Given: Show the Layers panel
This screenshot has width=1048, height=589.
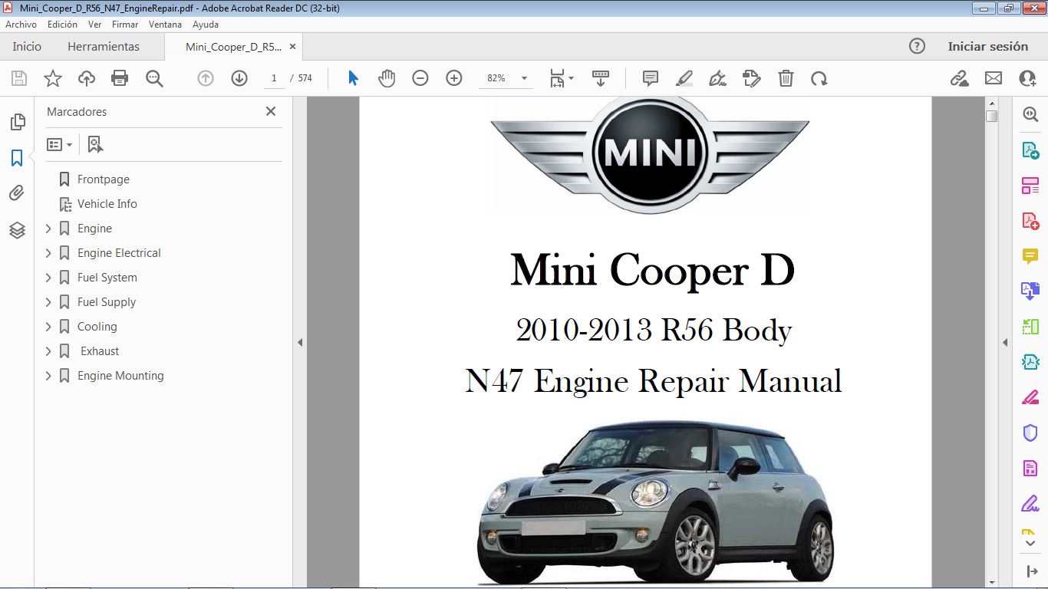Looking at the screenshot, I should tap(17, 229).
